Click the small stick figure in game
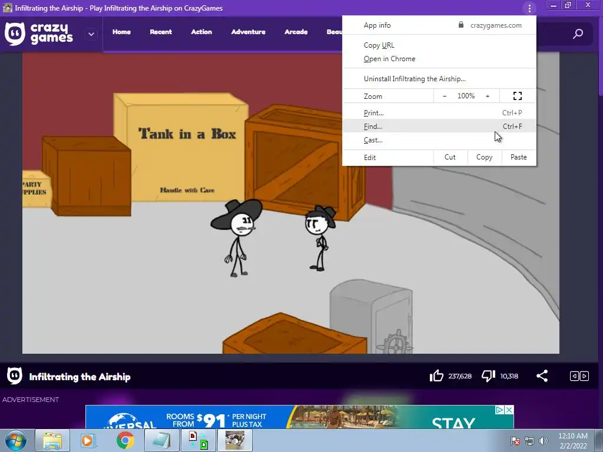The image size is (603, 452). pos(320,238)
